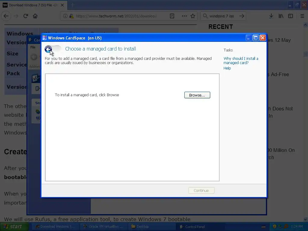308x231 pixels.
Task: Click the greyed Continue button
Action: click(x=201, y=190)
